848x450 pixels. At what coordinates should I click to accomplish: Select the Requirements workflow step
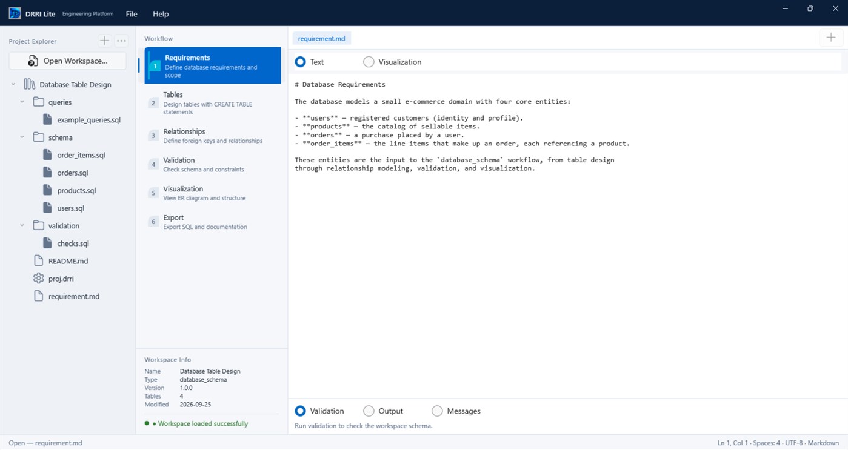point(213,65)
